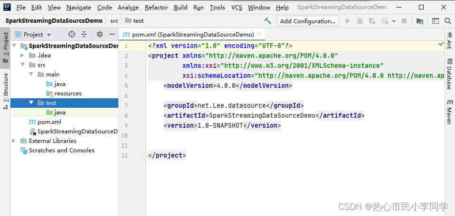Click the src breadcrumb in navigation bar
The image size is (455, 216).
coord(114,21)
